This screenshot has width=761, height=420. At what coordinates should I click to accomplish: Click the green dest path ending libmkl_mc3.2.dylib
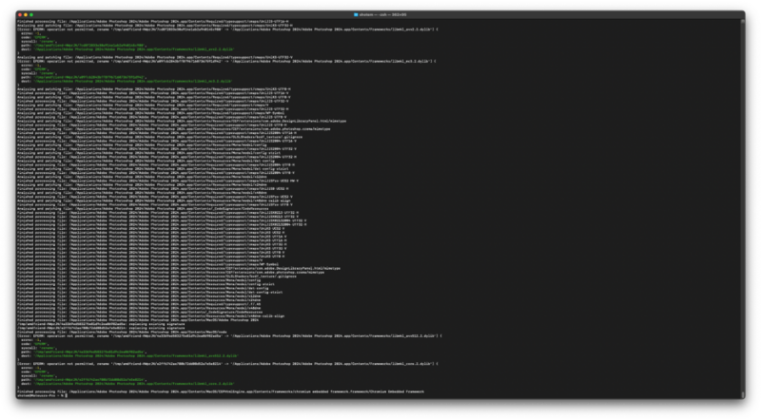(132, 81)
